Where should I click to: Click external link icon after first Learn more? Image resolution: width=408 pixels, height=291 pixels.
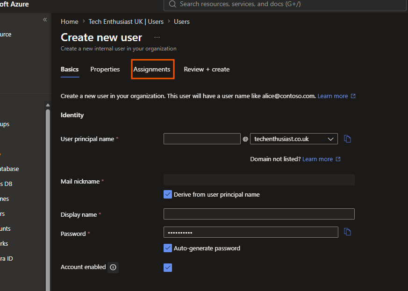point(353,96)
